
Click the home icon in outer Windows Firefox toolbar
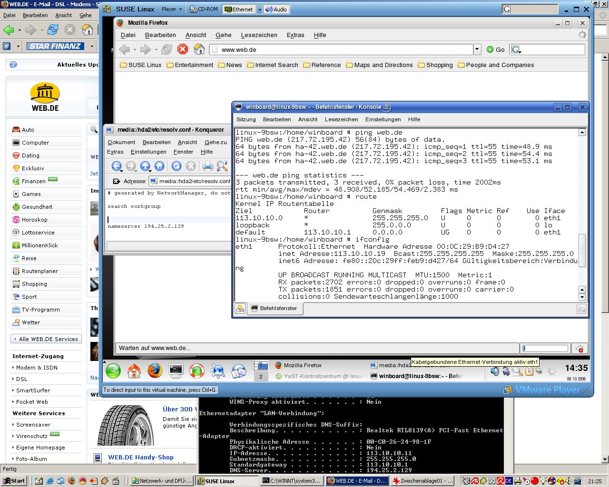click(87, 30)
